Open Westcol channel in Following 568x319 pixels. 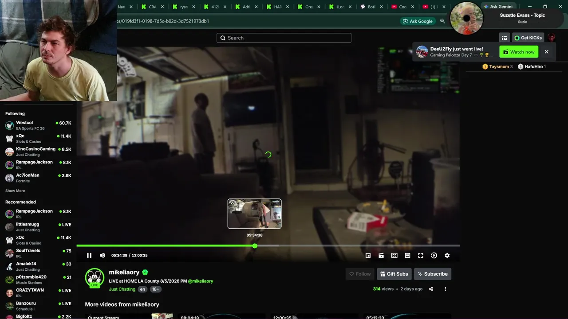click(x=38, y=125)
